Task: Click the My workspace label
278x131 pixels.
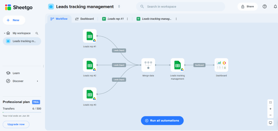Action: [x=22, y=33]
